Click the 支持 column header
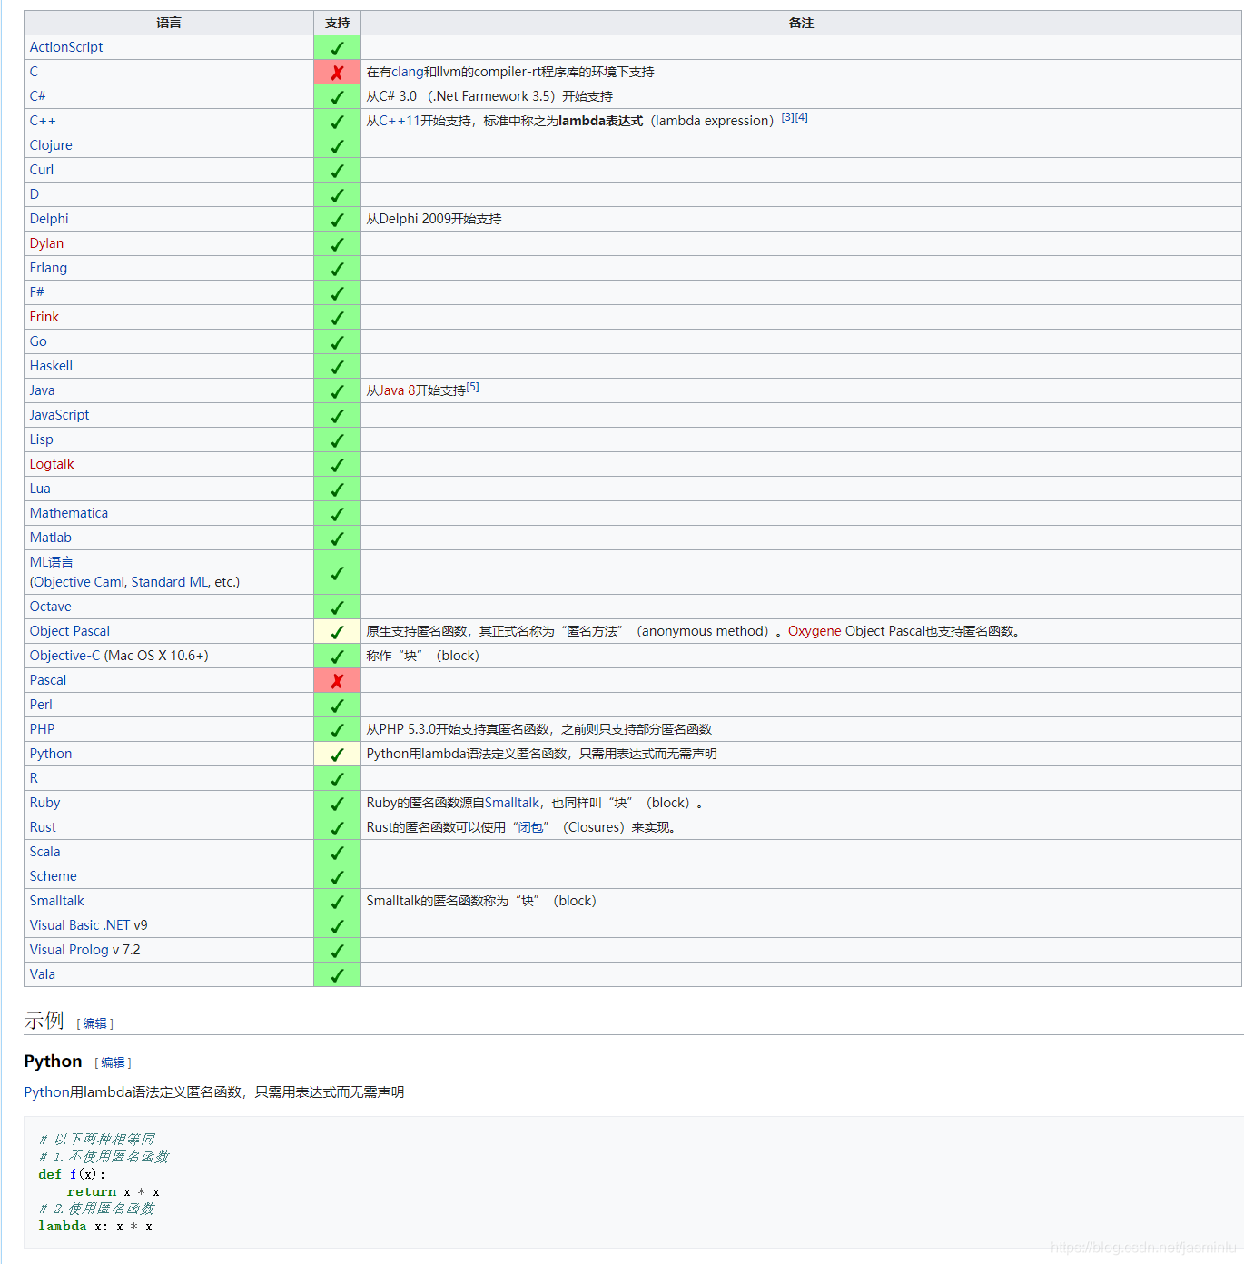Viewport: 1244px width, 1264px height. (338, 23)
